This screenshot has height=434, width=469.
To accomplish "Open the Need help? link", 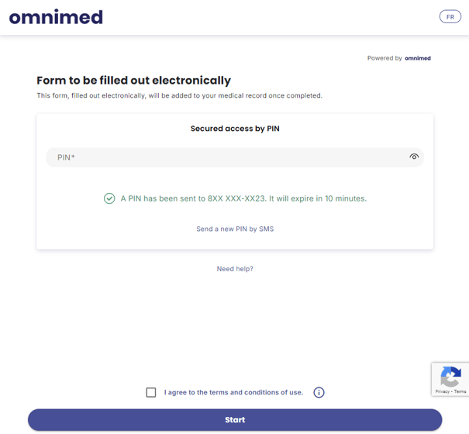I will (x=235, y=269).
